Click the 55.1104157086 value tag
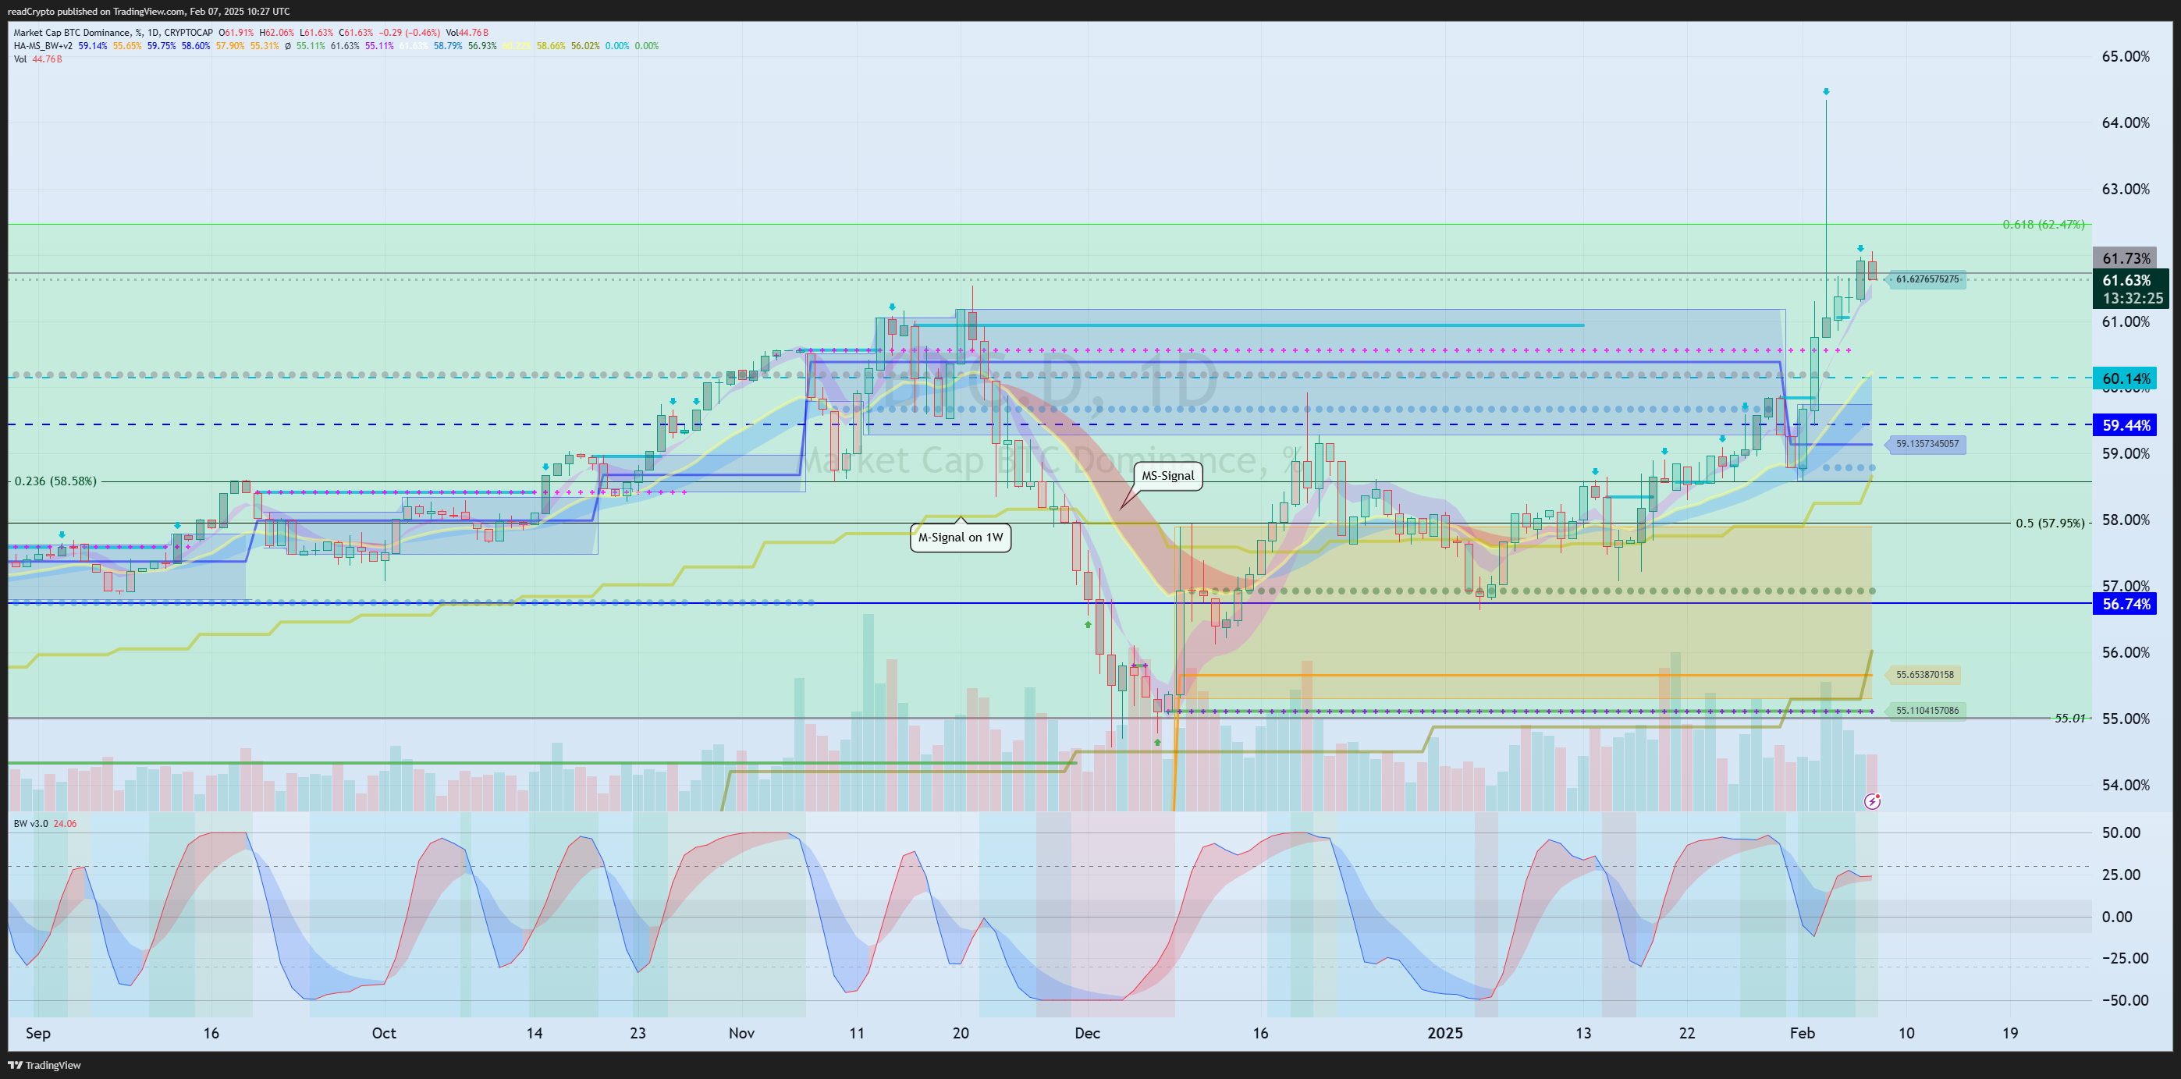This screenshot has height=1079, width=2181. [x=1927, y=710]
